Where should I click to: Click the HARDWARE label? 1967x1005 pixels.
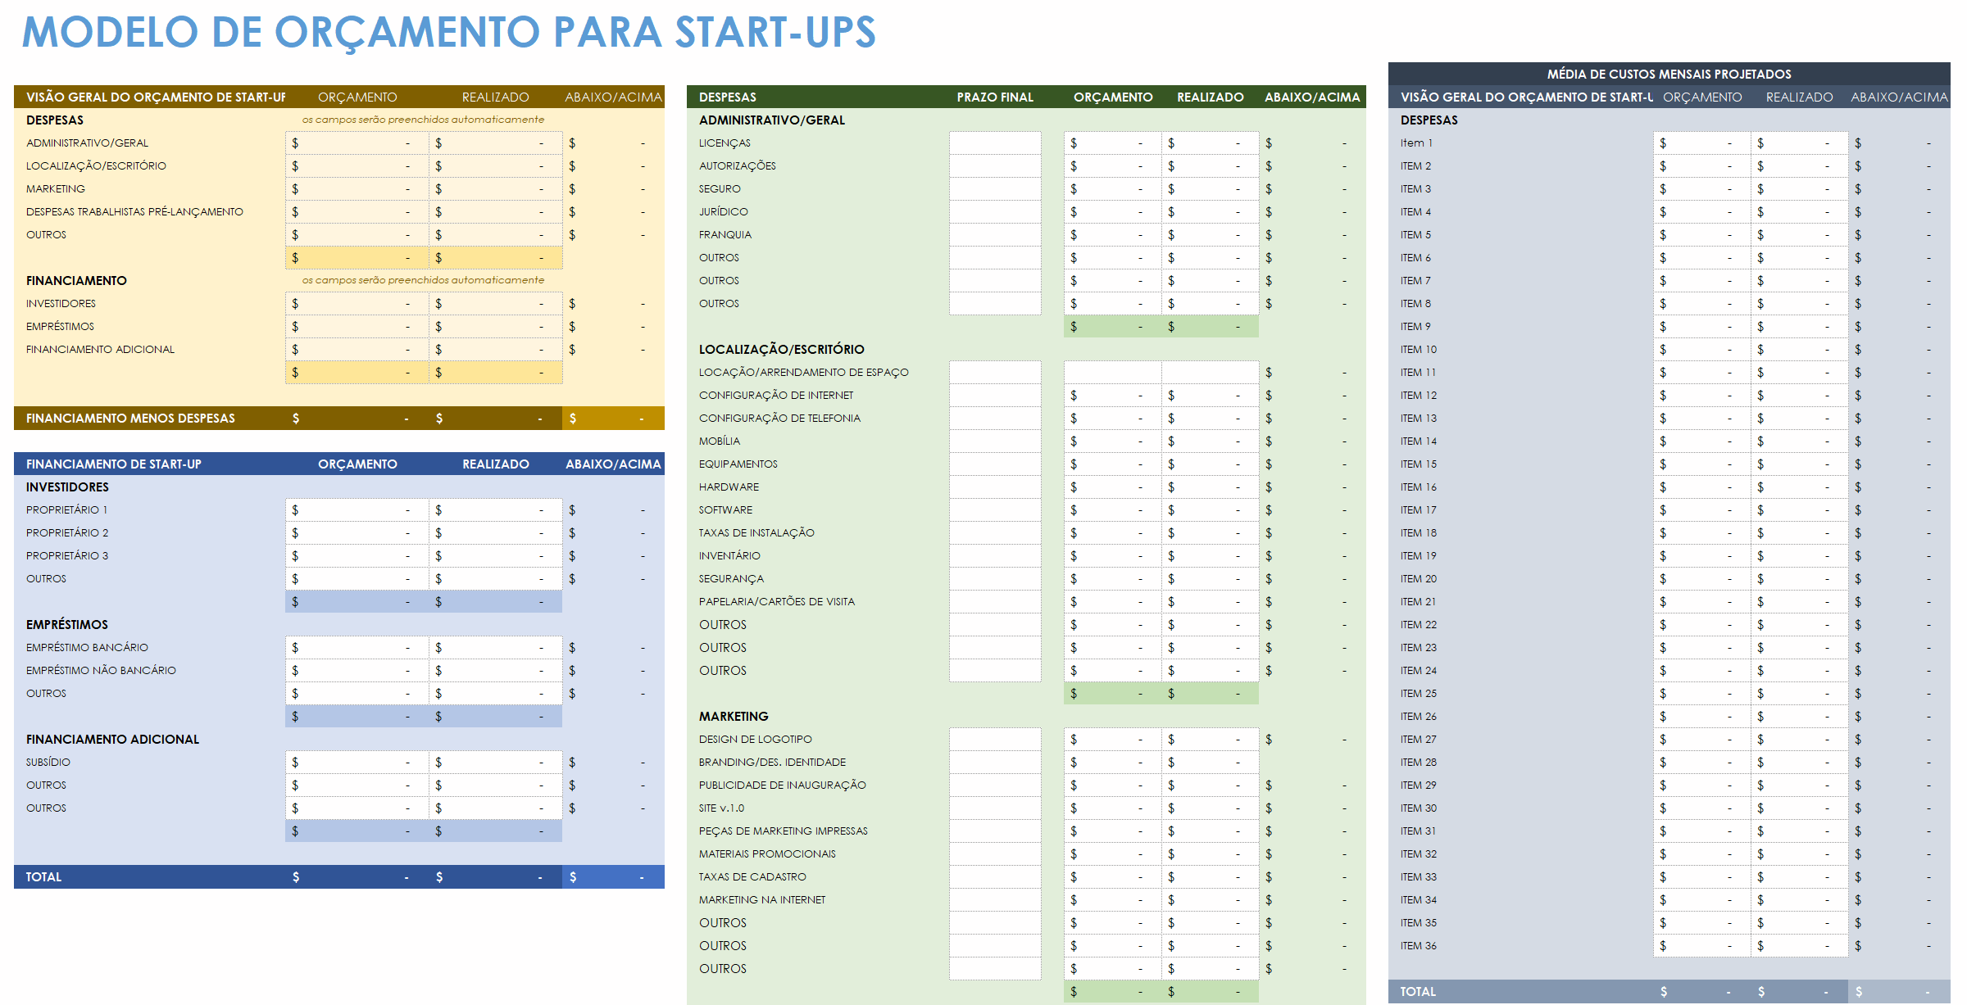point(729,487)
